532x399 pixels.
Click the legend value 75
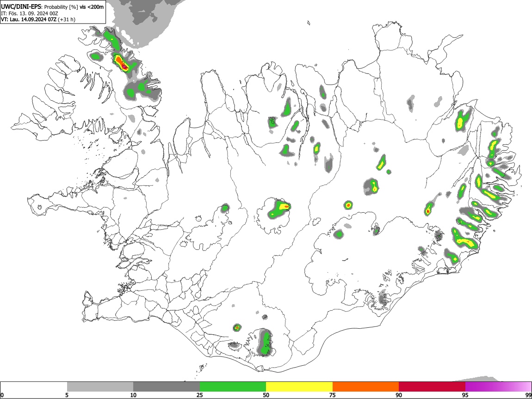tap(333, 395)
